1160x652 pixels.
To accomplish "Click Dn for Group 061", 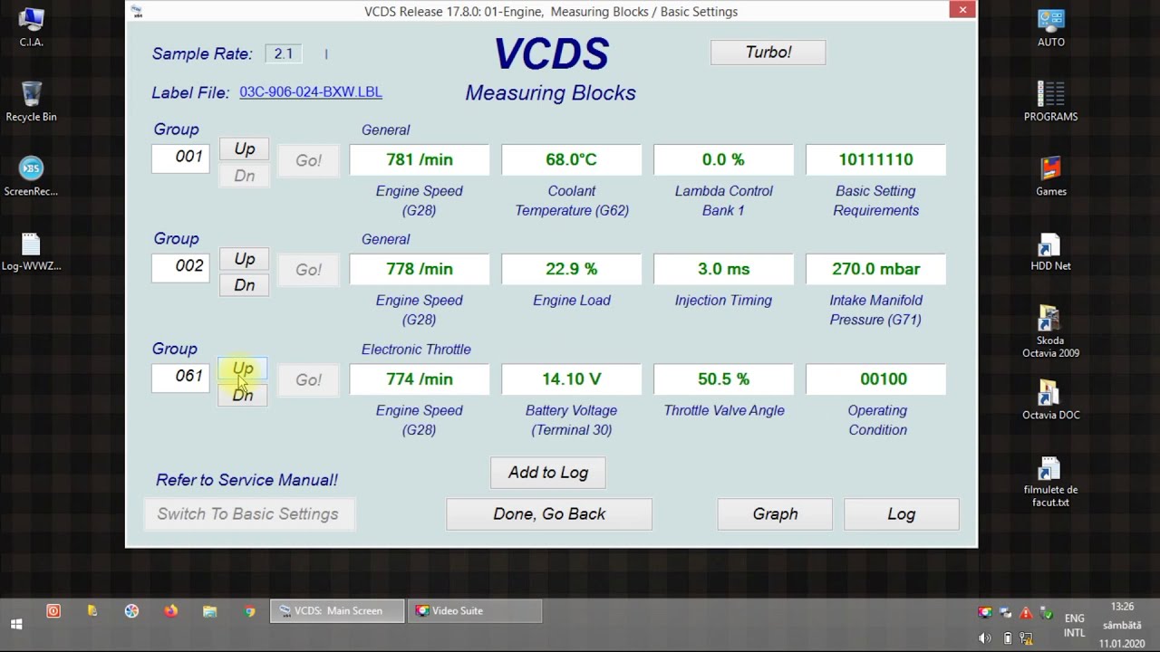I will coord(243,395).
